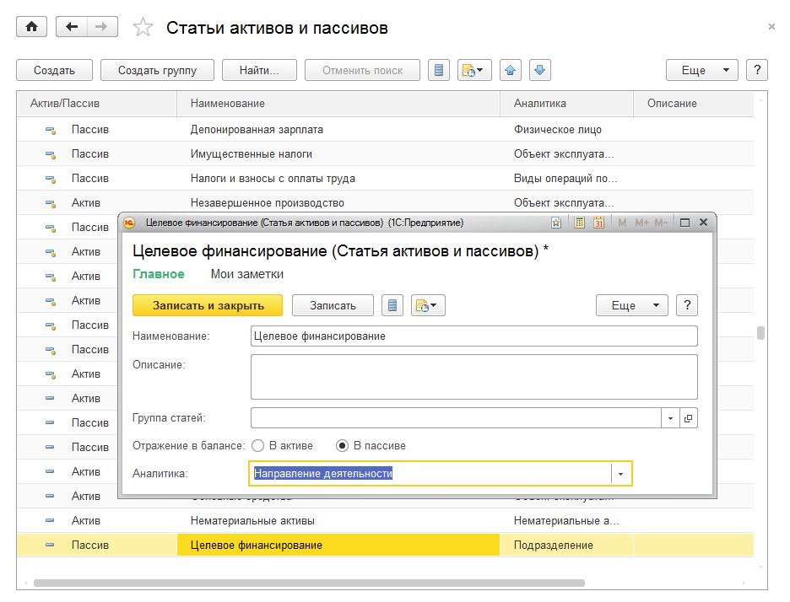This screenshot has height=602, width=790.
Task: Switch to 'Мои заметки' tab
Action: pos(246,274)
